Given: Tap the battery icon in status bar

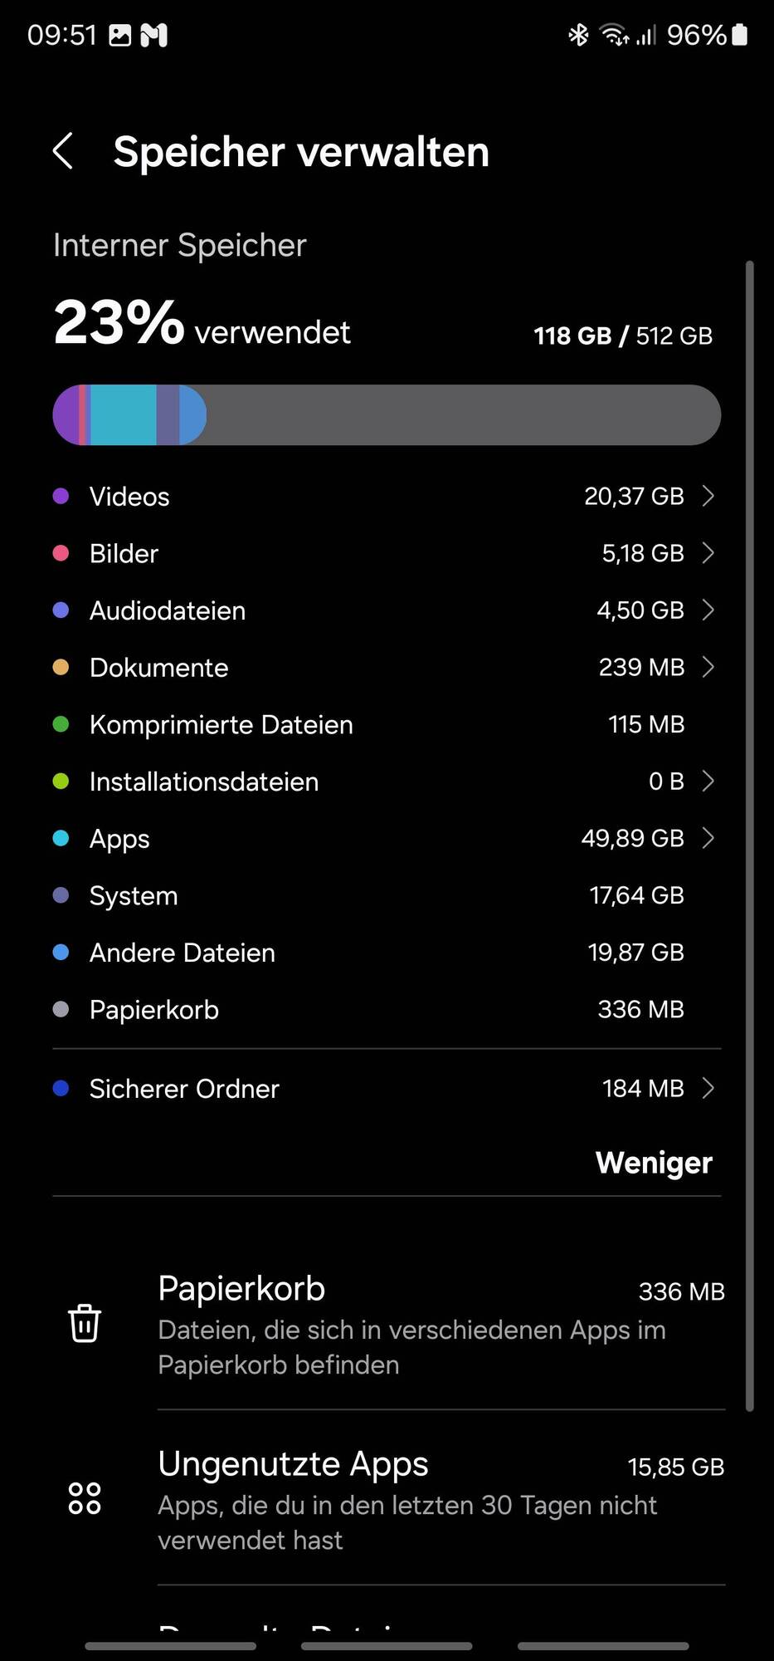Looking at the screenshot, I should [x=740, y=35].
